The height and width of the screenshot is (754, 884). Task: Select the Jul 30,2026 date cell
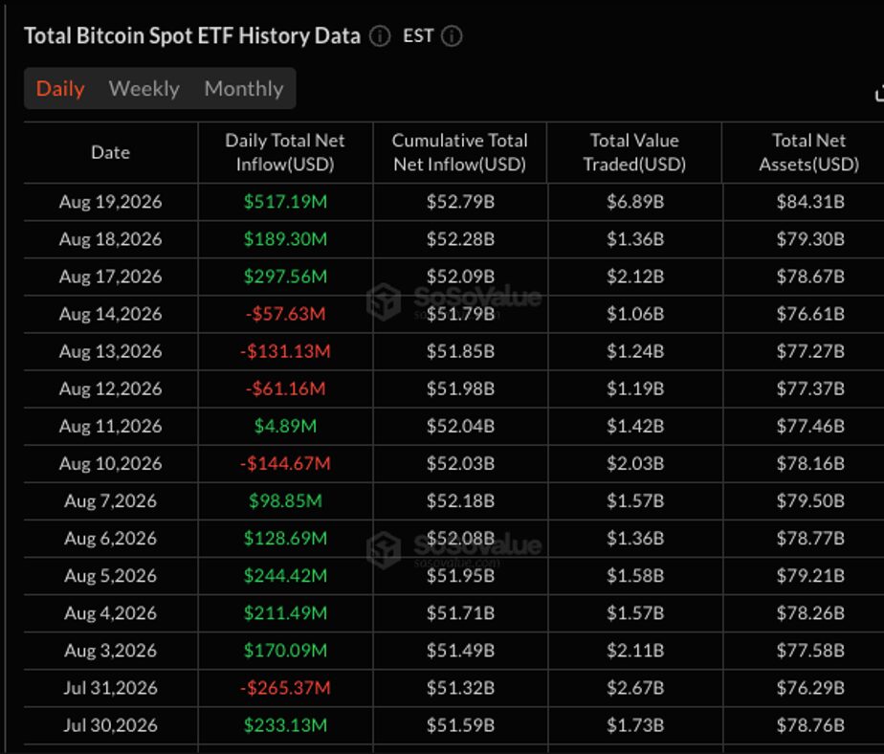click(111, 724)
